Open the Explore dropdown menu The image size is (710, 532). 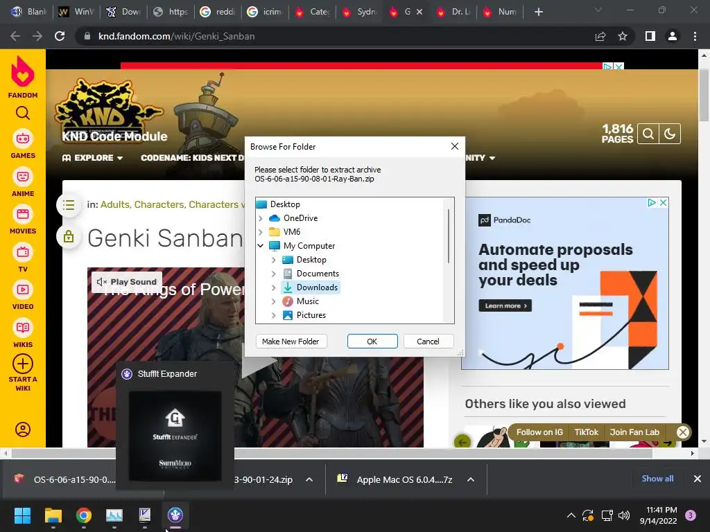click(x=92, y=158)
